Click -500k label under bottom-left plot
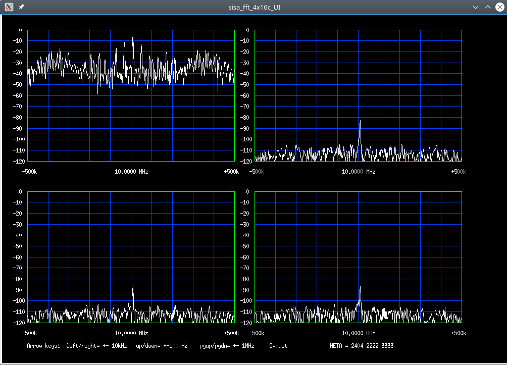 [29, 333]
